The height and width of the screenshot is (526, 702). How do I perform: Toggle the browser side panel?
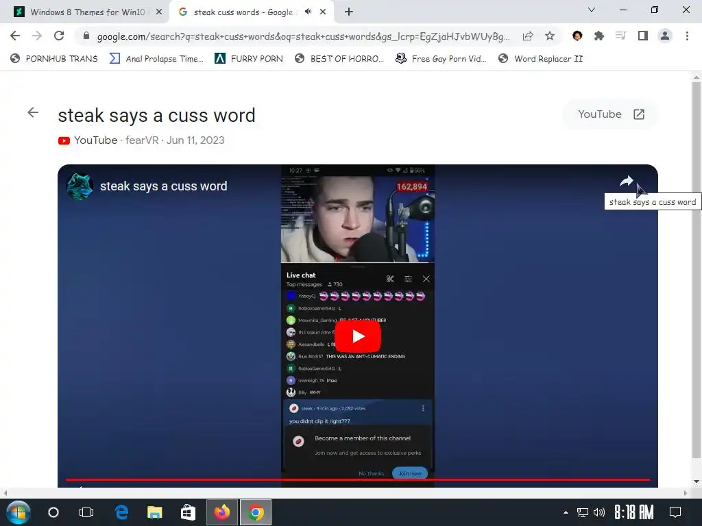643,36
